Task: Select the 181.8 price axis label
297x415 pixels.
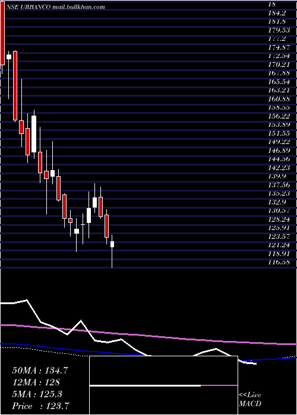Action: 277,21
